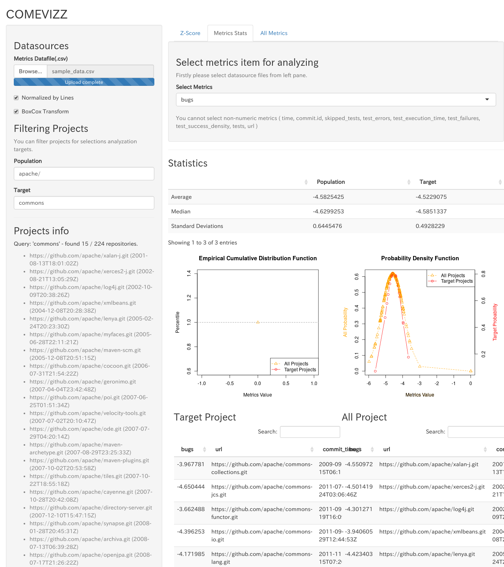Click the Query 'commons' found 15 / 224 text
504x567 pixels.
click(x=76, y=244)
